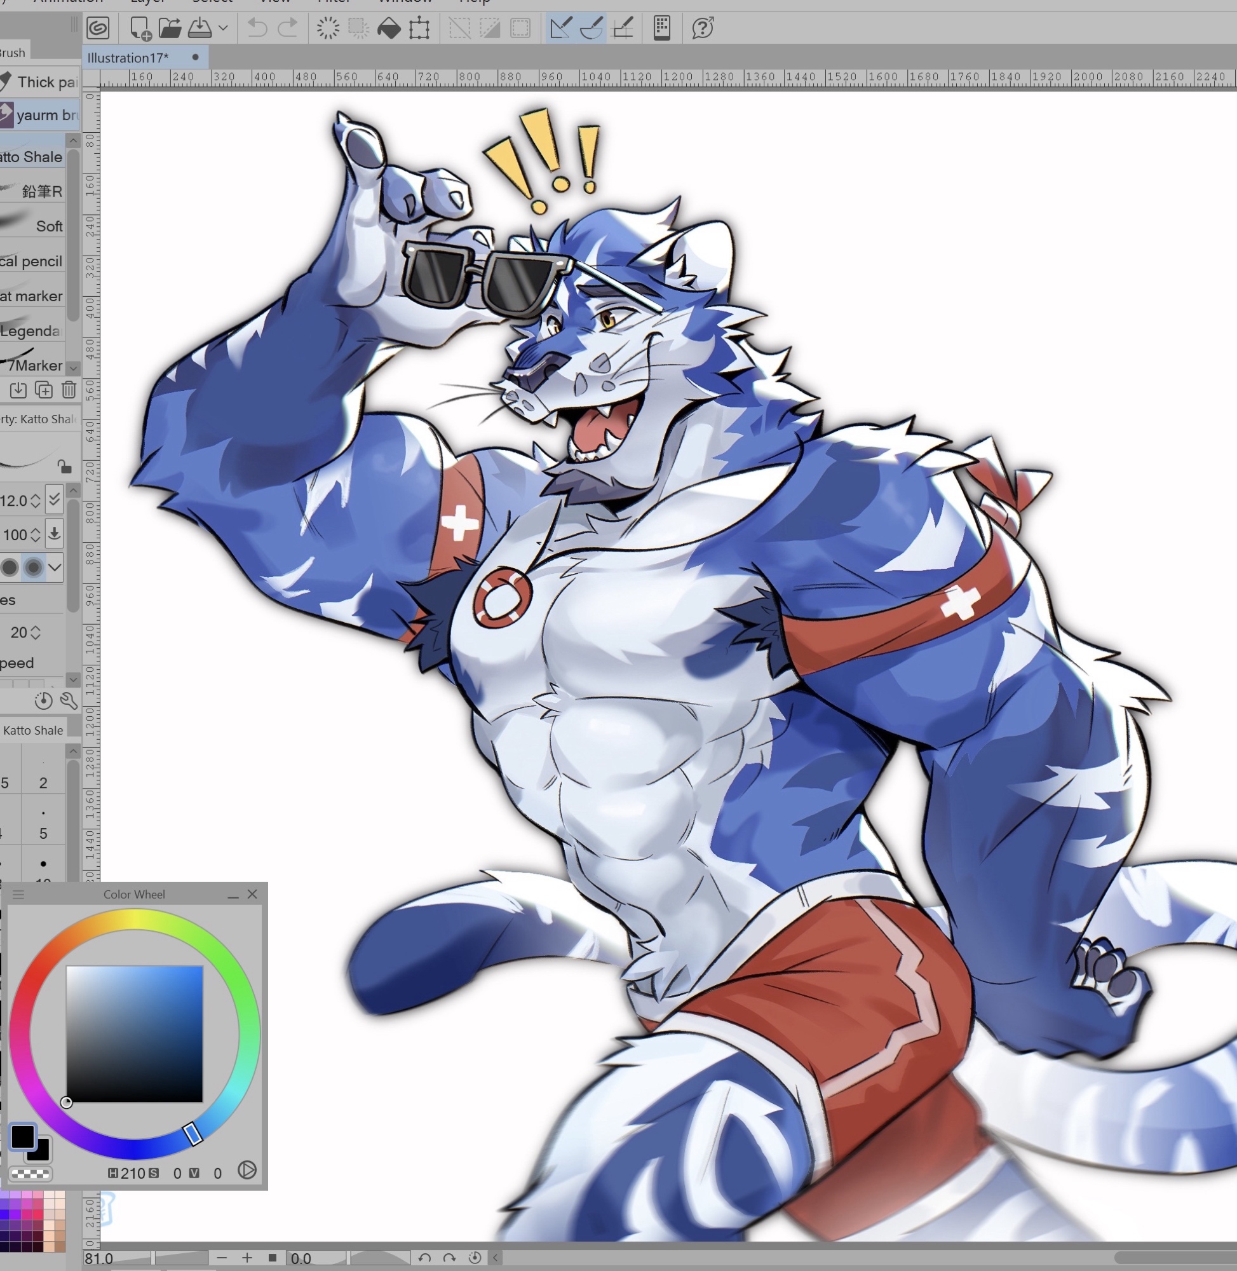Click black foreground color swatch
This screenshot has width=1237, height=1271.
click(23, 1136)
